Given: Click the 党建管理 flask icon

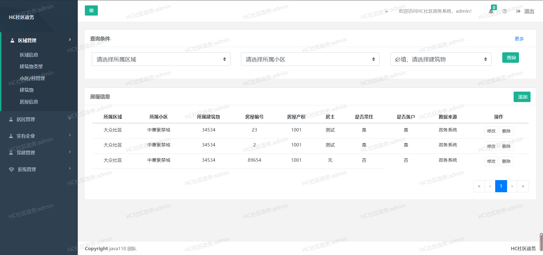Looking at the screenshot, I should point(11,153).
